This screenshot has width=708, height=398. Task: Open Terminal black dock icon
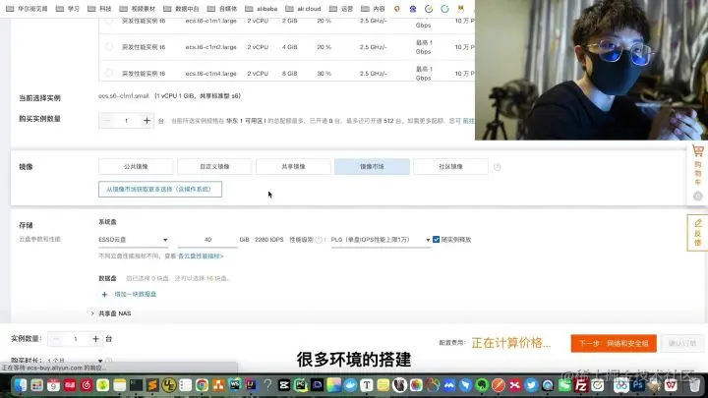136,385
